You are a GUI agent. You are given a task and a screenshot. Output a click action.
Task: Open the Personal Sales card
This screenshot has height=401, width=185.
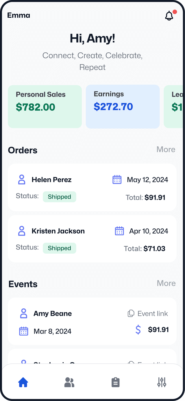(x=45, y=106)
